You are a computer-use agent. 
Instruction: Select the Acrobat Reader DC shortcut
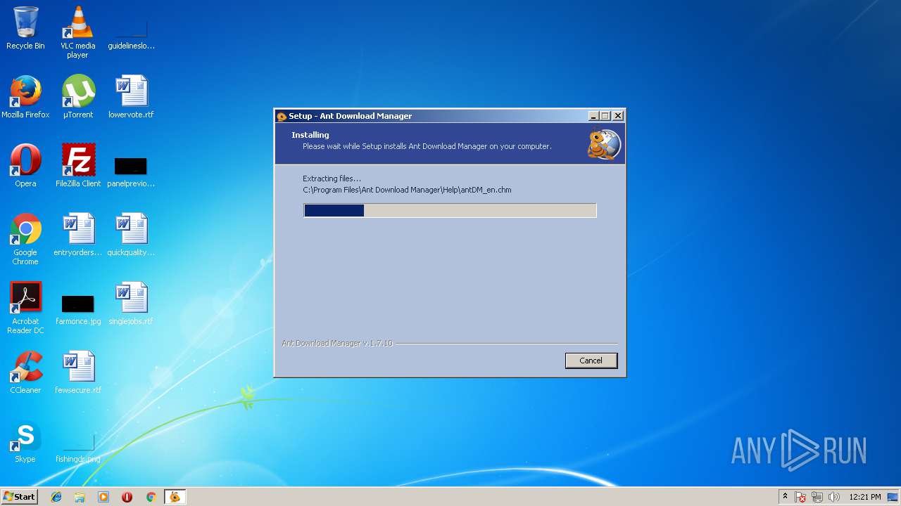(x=25, y=308)
